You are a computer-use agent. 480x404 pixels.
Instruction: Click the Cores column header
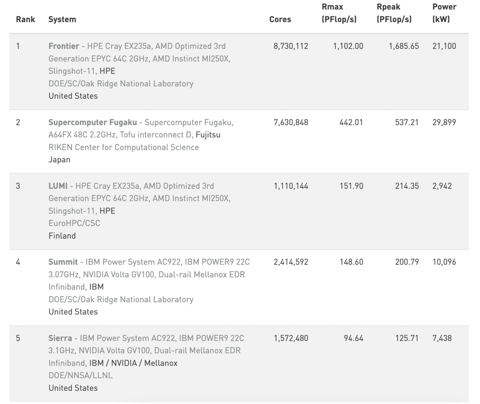[x=280, y=19]
